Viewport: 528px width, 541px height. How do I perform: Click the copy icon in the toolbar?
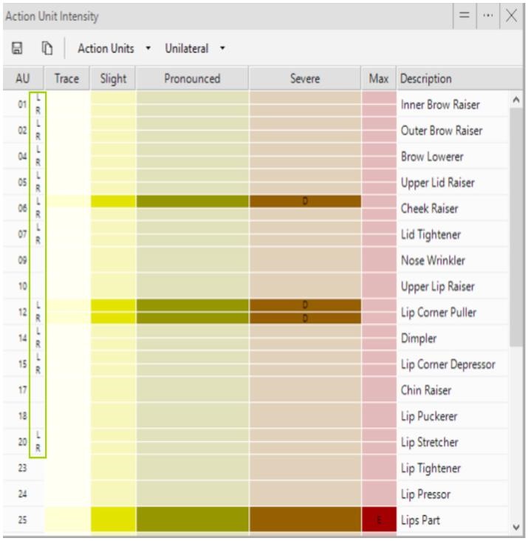(46, 49)
